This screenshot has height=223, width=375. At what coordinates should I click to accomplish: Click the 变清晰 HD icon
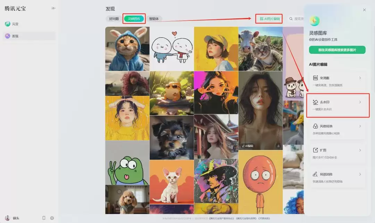coord(315,78)
